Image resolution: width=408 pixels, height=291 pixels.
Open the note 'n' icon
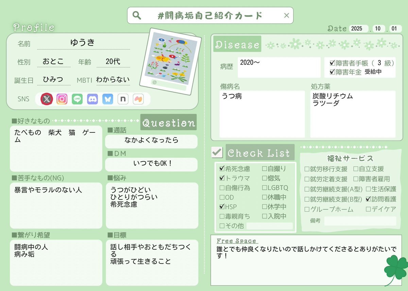coord(123,99)
